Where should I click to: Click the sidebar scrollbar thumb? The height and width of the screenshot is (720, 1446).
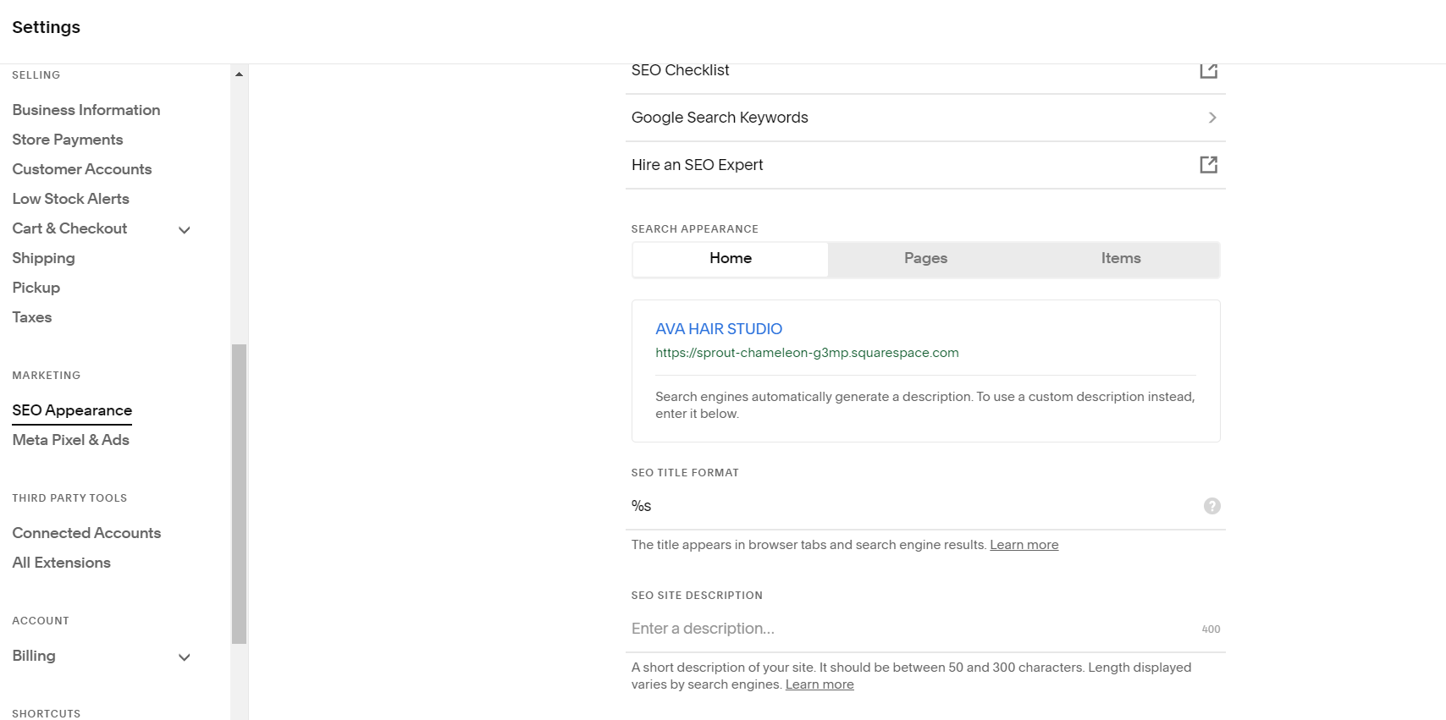click(240, 493)
